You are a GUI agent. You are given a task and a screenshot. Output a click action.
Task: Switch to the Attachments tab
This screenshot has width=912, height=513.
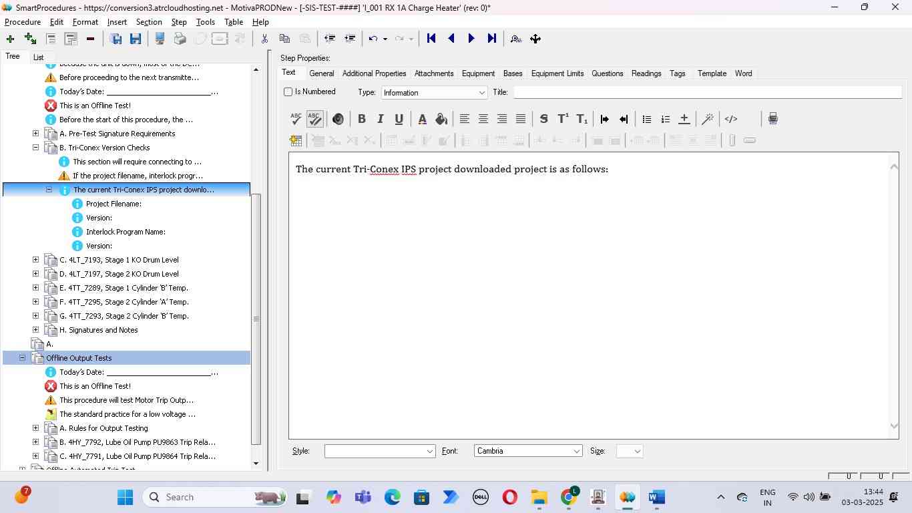click(x=434, y=73)
